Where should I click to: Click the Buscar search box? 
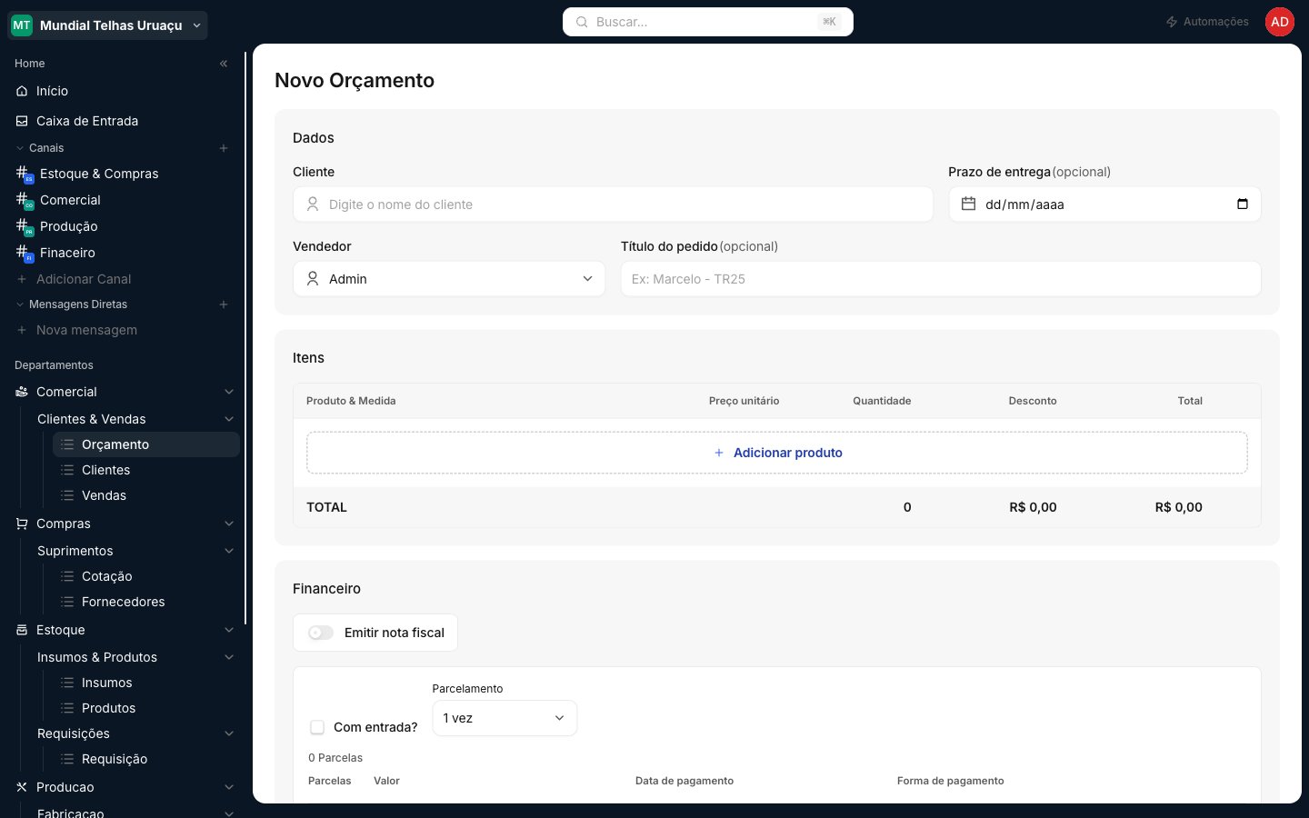(708, 22)
